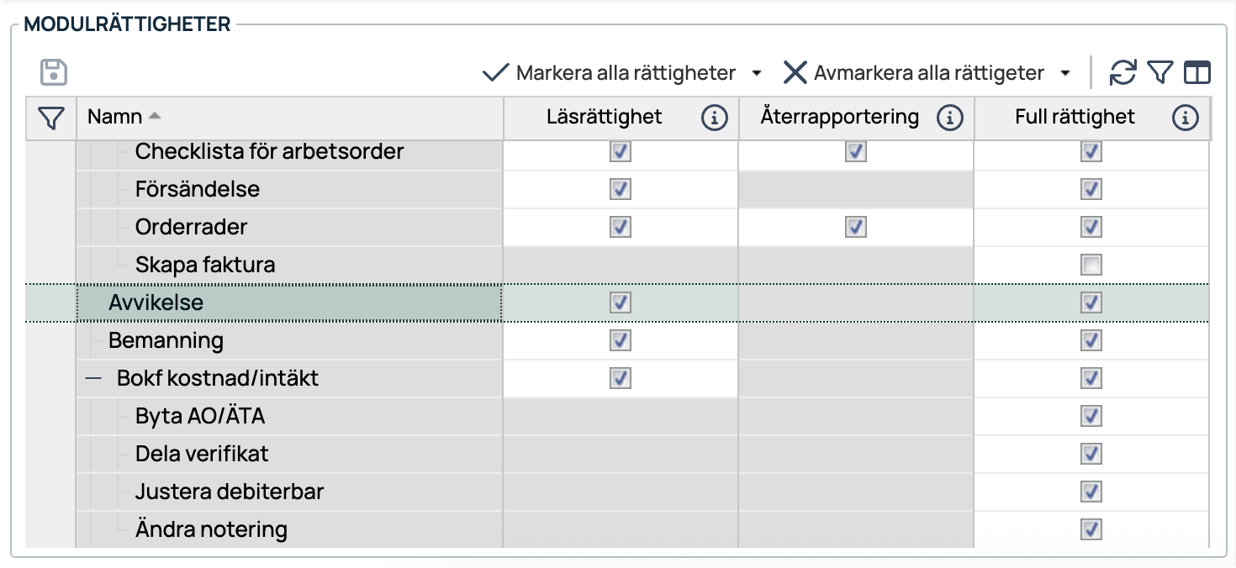Click Markera alla rättigheter button
The image size is (1236, 568).
[610, 73]
